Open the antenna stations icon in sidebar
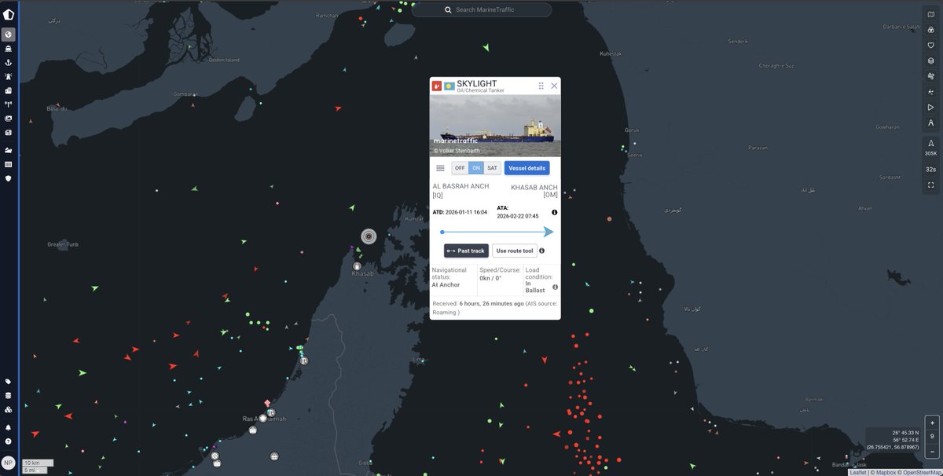This screenshot has height=476, width=943. pos(9,104)
